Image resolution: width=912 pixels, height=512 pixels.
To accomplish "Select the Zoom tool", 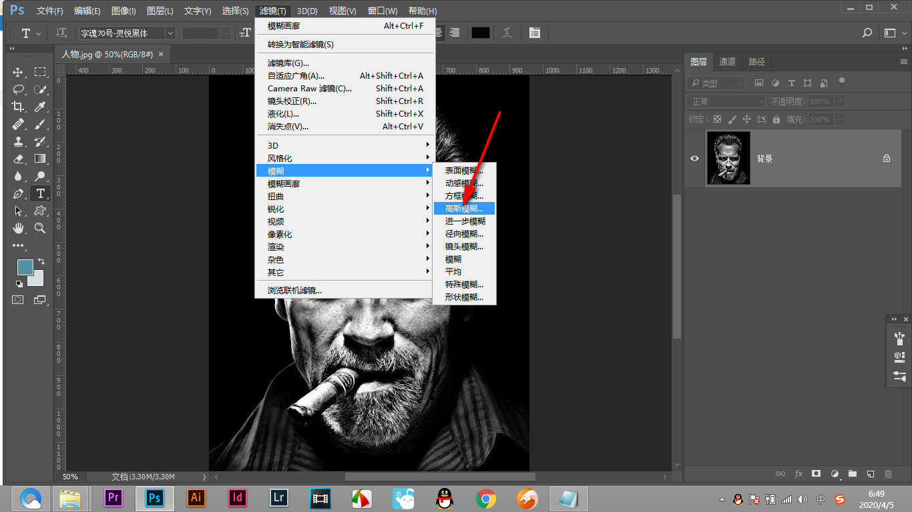I will [40, 228].
